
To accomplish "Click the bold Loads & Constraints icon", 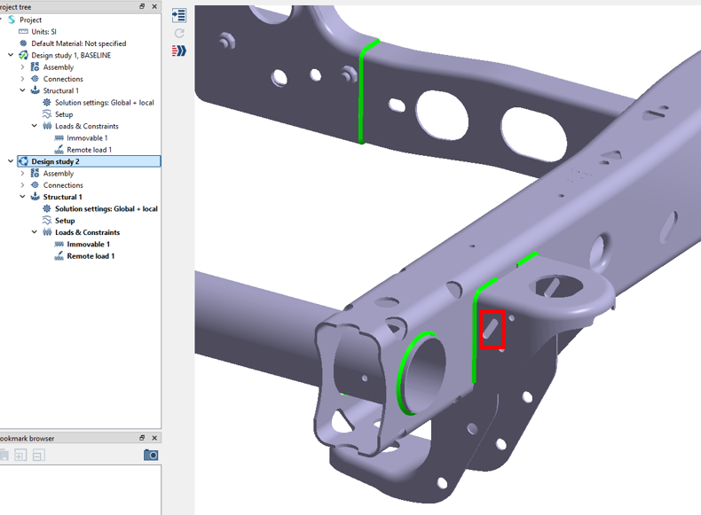I will pos(47,232).
